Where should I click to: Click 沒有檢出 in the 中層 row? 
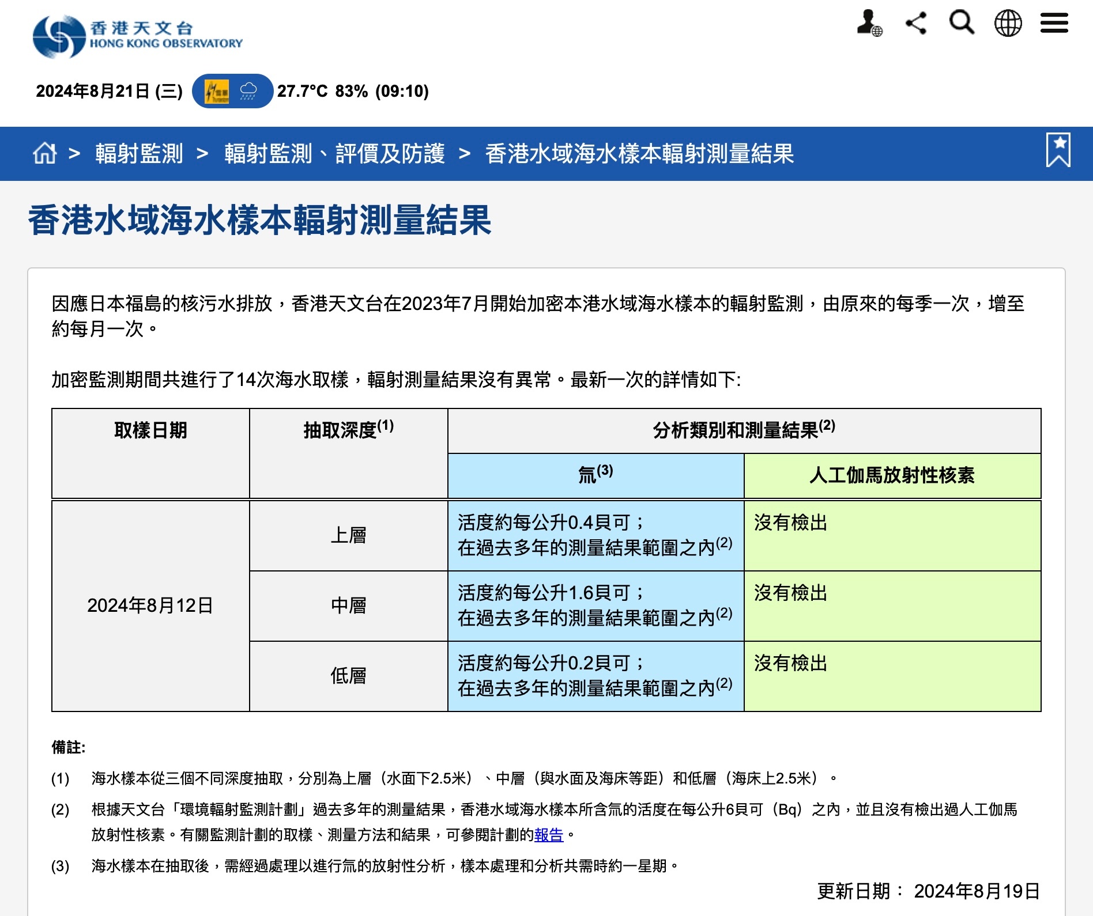(x=791, y=593)
